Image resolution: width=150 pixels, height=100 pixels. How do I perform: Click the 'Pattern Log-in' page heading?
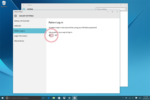(56, 22)
